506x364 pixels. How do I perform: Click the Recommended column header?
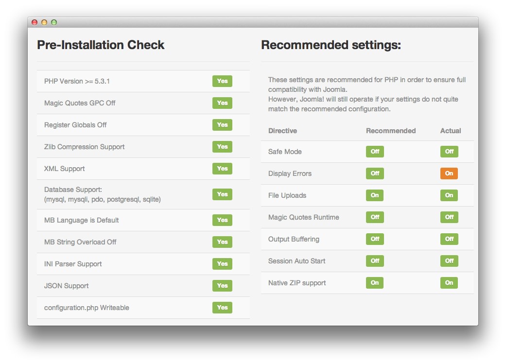(391, 131)
